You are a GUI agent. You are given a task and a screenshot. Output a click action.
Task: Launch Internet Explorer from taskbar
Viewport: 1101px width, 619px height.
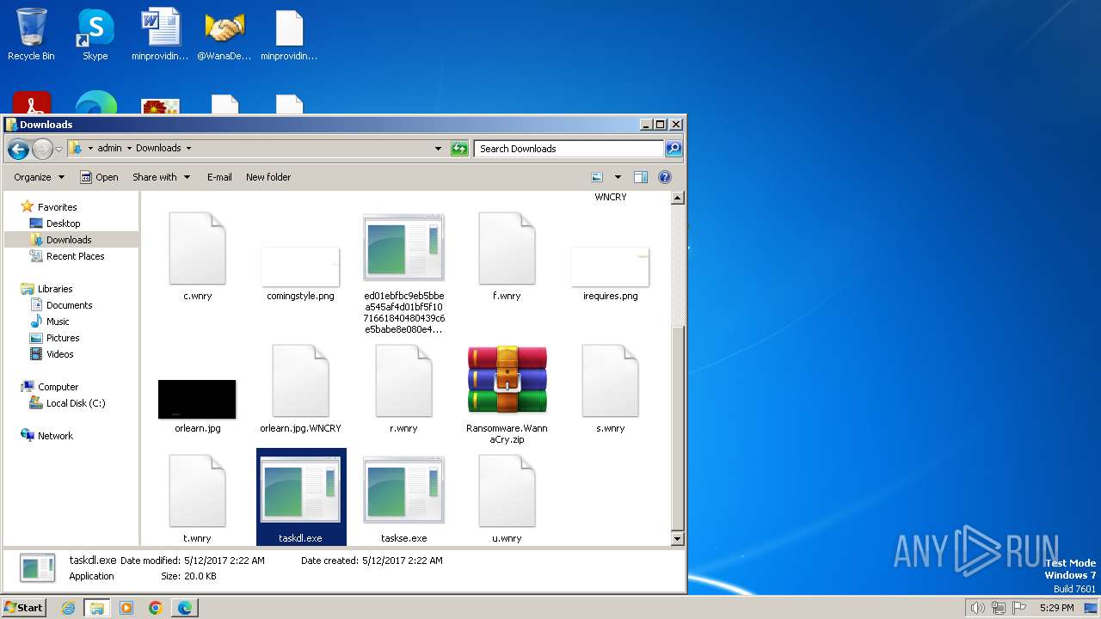[x=69, y=608]
